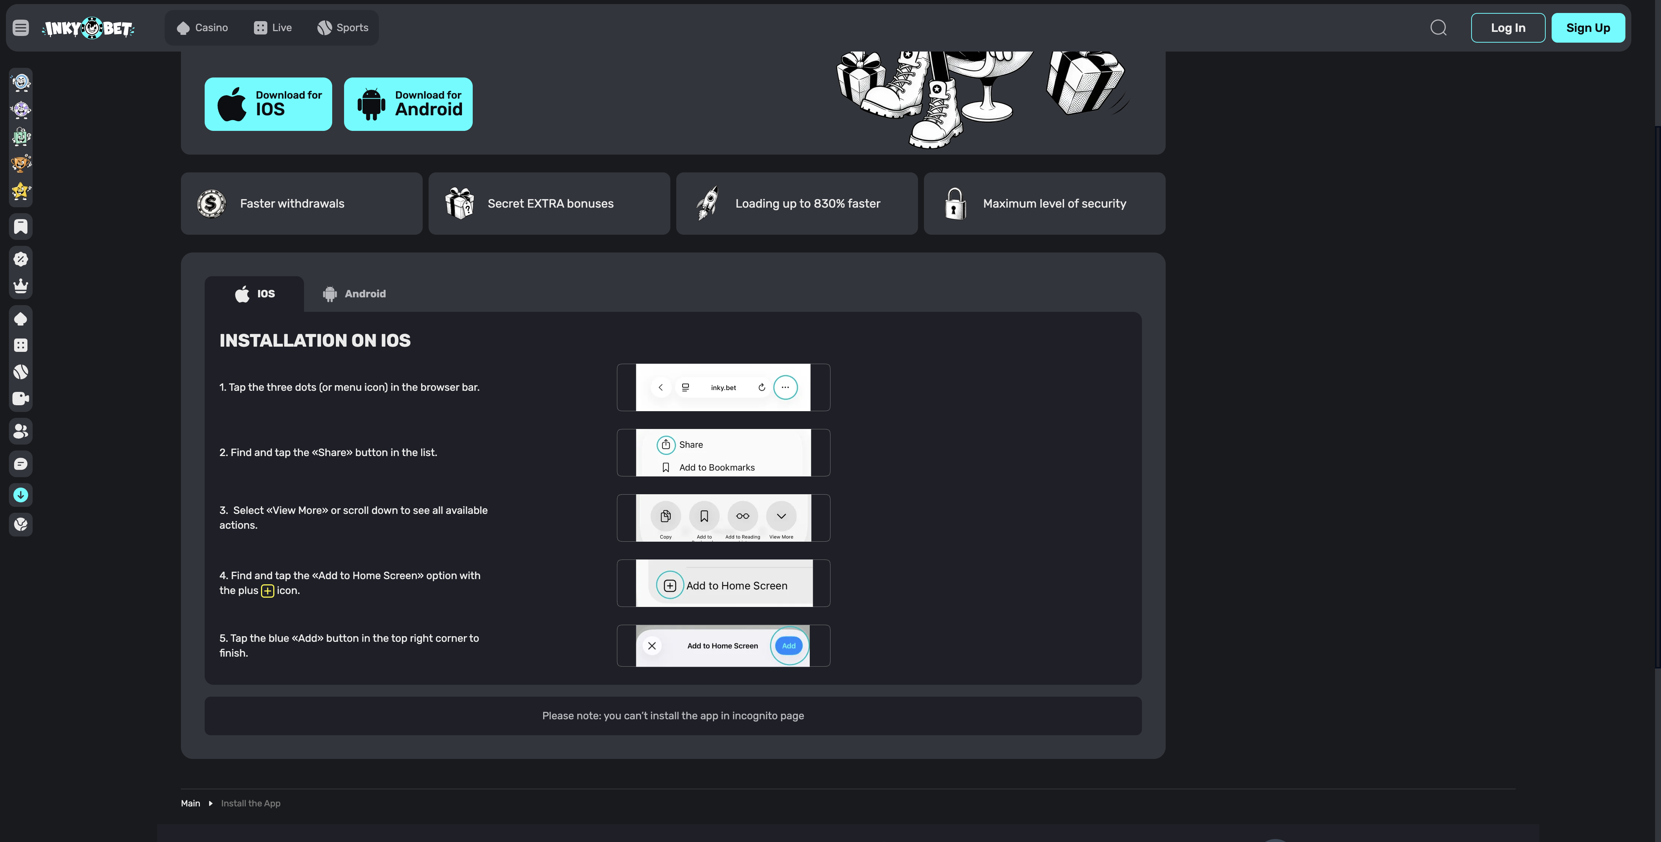
Task: Open the percent badge promotions sidebar icon
Action: click(x=21, y=259)
